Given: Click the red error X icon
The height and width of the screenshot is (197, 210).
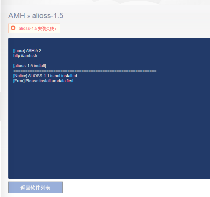Looking at the screenshot, I should (x=13, y=28).
